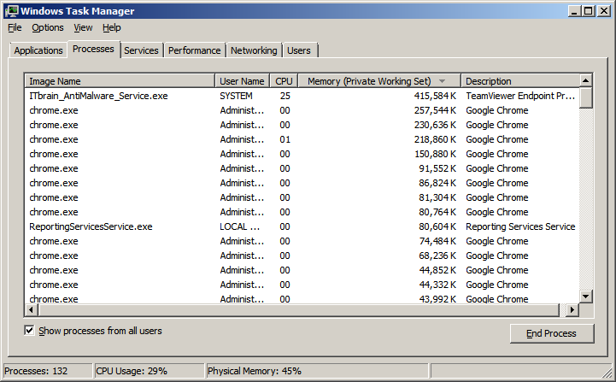Image resolution: width=616 pixels, height=382 pixels.
Task: Sort by CPU column header
Action: click(284, 81)
